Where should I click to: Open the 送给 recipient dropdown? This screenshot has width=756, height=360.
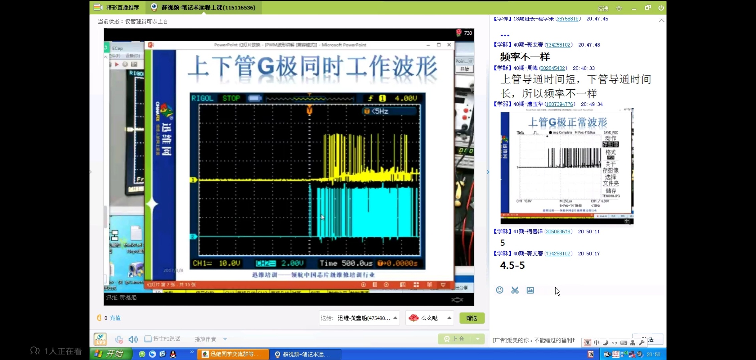pos(395,318)
